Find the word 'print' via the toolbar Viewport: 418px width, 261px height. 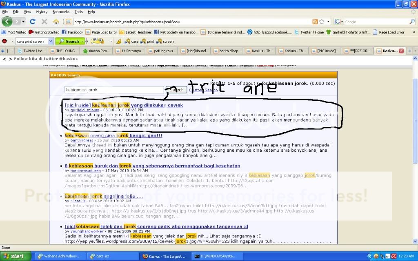[147, 41]
